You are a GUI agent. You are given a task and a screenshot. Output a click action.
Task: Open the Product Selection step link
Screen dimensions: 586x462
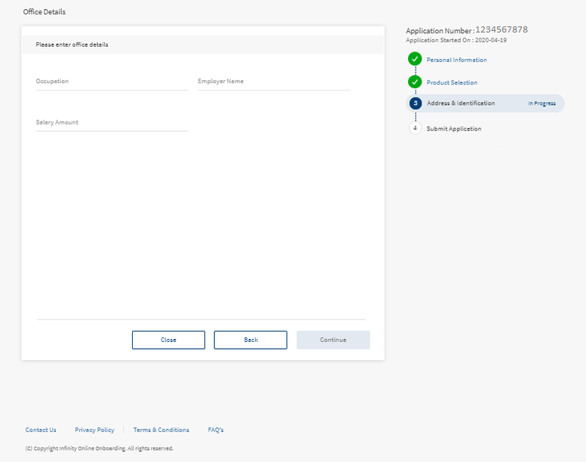click(x=452, y=83)
